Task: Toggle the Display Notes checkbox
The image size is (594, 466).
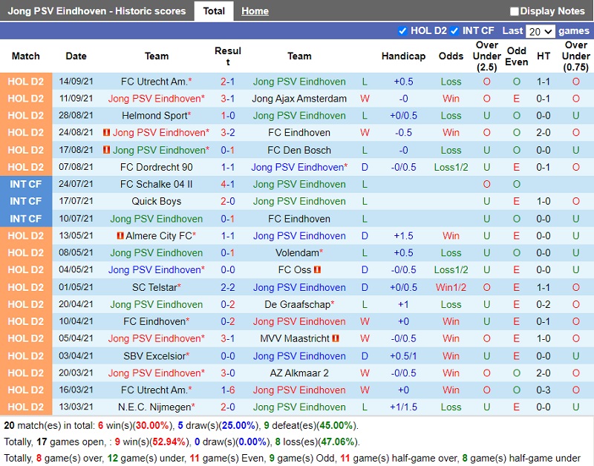Action: [514, 11]
